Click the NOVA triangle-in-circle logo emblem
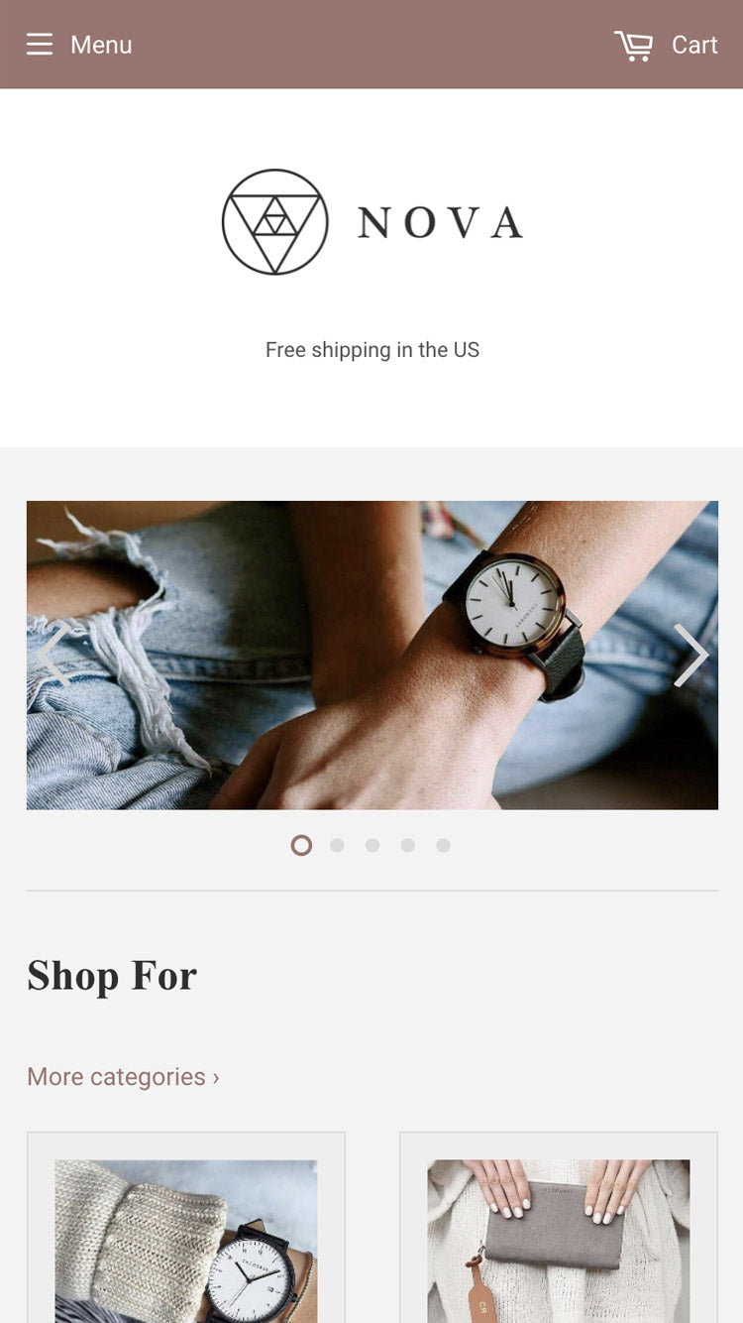 coord(274,222)
